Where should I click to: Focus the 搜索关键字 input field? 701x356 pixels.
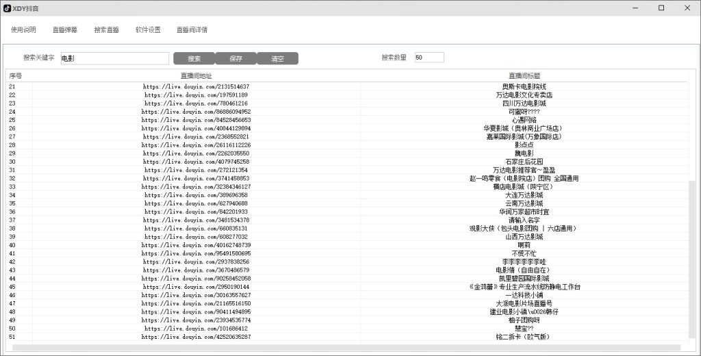[x=114, y=59]
